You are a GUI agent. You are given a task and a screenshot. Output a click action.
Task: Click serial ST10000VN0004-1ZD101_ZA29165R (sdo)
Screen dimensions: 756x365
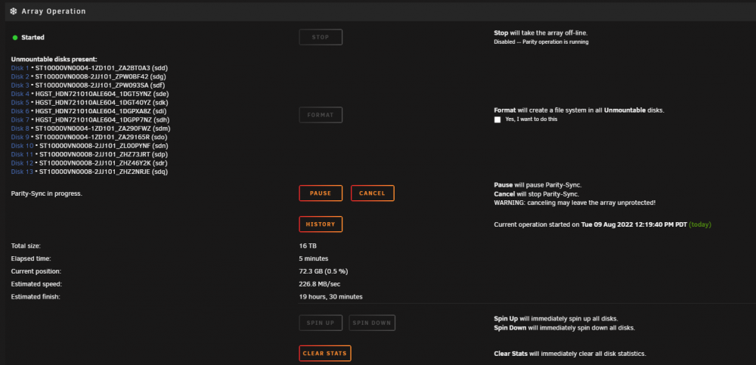tap(102, 137)
